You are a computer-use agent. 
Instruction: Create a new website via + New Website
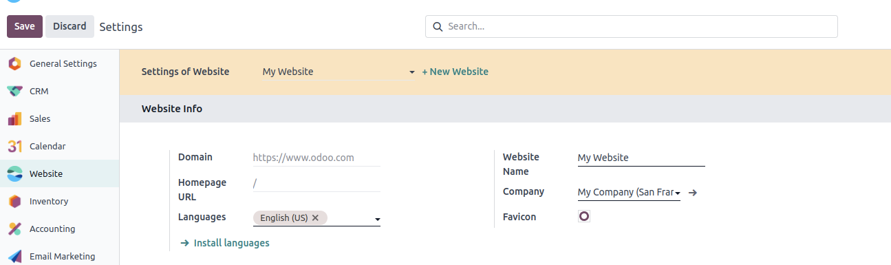point(455,72)
